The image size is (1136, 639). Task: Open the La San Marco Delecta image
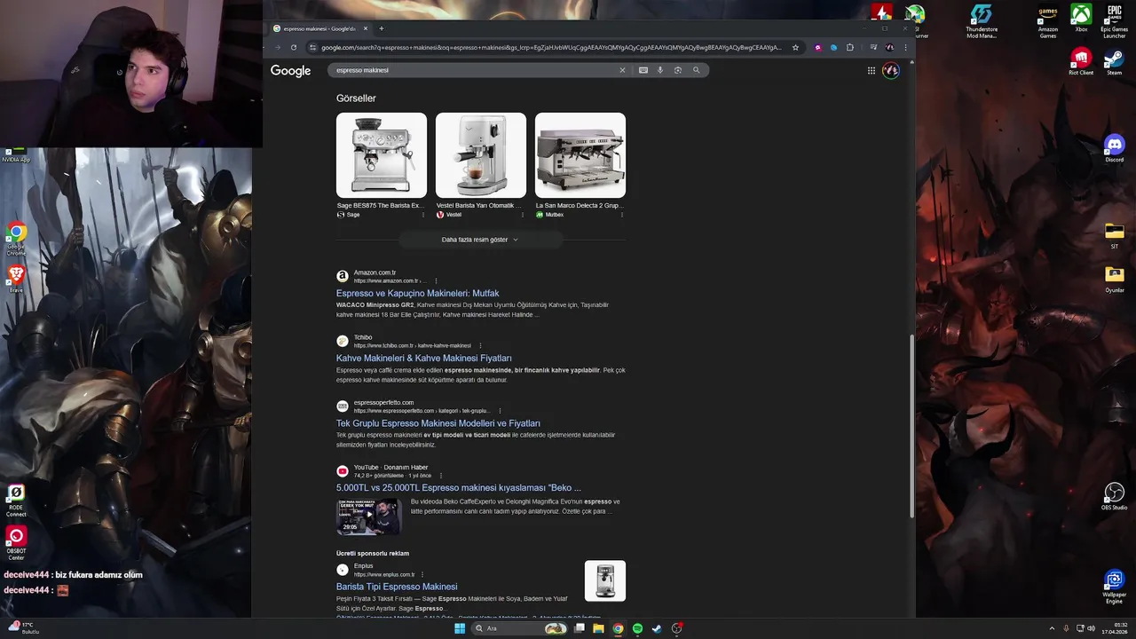[580, 155]
